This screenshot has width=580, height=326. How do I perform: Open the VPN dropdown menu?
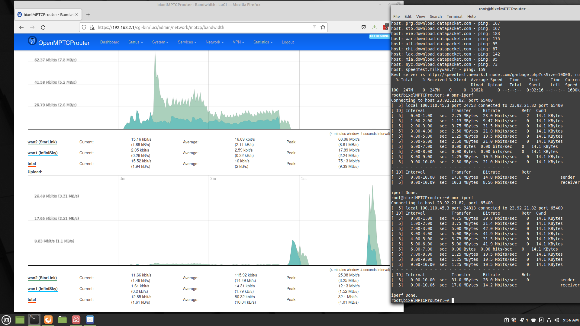coord(238,42)
